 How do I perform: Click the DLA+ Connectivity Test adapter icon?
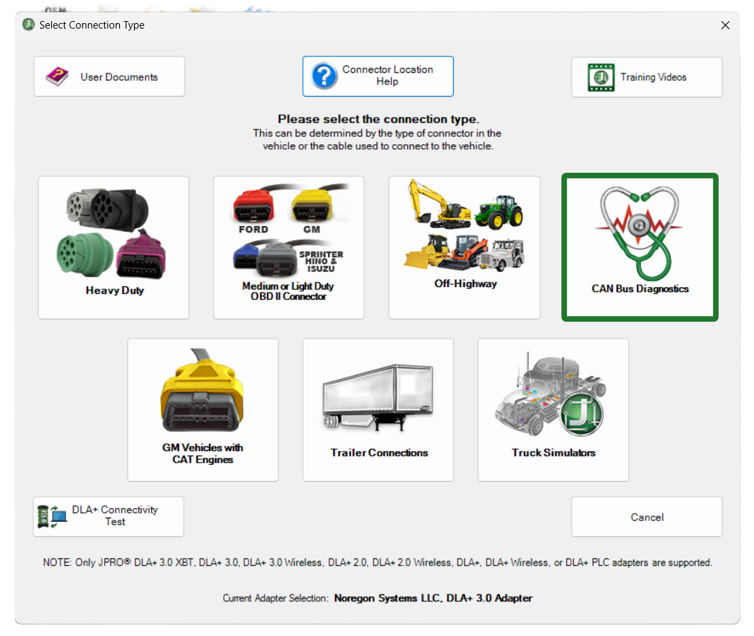tap(51, 516)
